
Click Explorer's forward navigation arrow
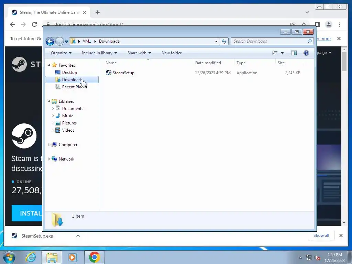59,41
